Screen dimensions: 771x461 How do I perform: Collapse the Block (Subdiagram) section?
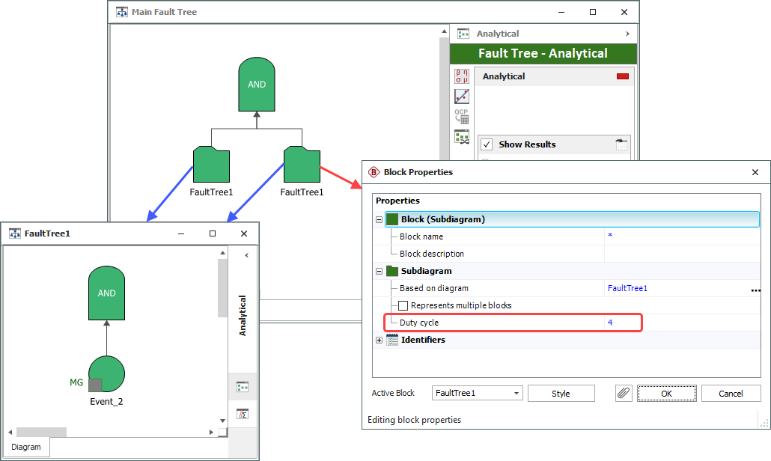click(x=379, y=219)
